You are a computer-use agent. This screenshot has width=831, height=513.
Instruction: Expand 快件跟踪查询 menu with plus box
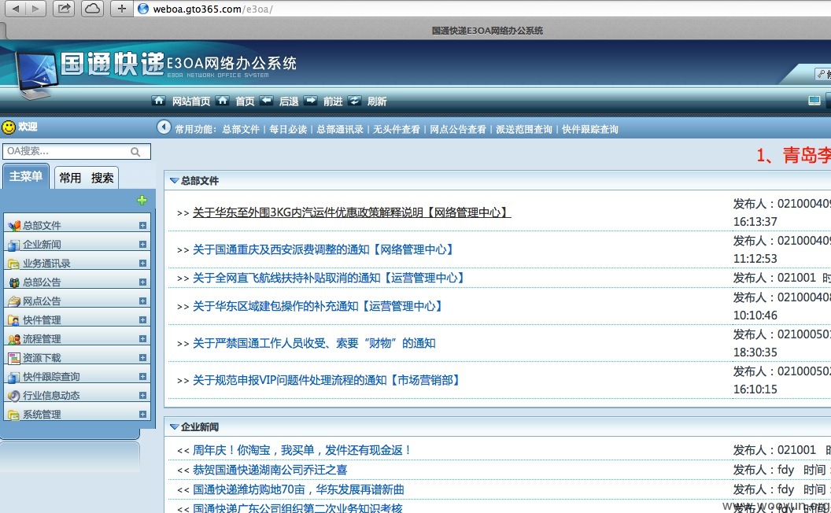click(x=142, y=376)
